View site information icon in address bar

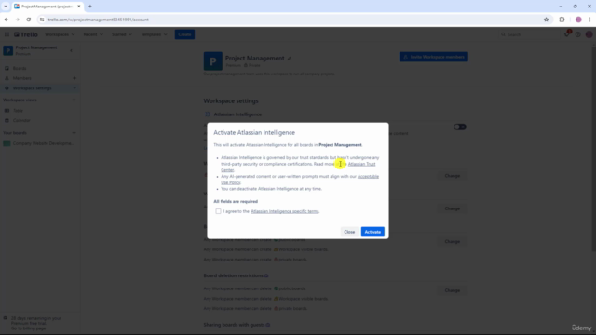42,20
